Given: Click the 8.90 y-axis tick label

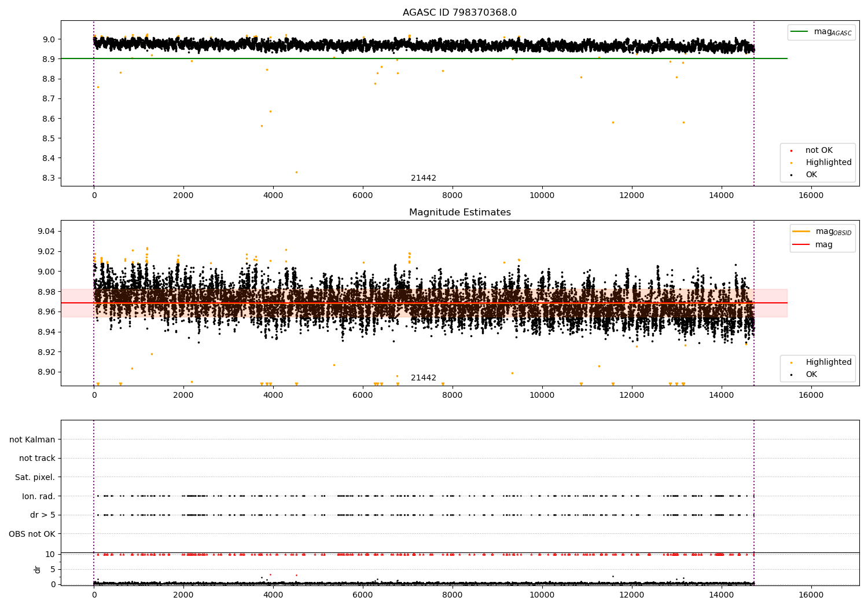Looking at the screenshot, I should pos(46,372).
